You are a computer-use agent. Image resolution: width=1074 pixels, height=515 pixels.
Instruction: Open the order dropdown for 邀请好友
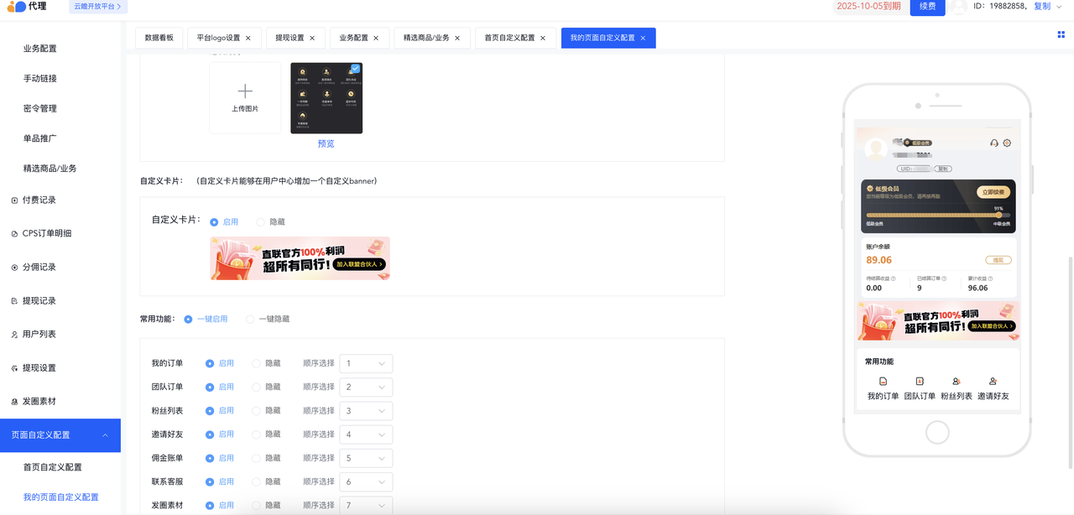click(x=366, y=434)
